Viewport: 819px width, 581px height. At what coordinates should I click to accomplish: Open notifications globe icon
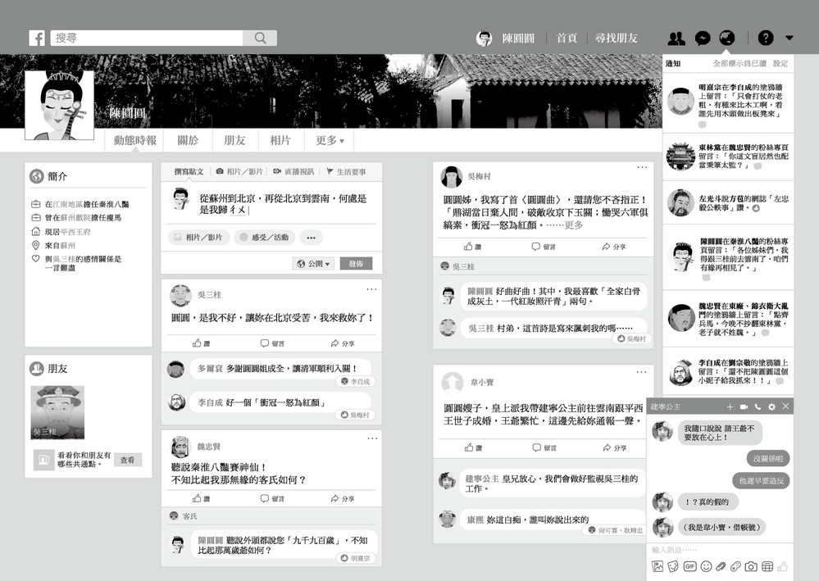click(x=726, y=39)
